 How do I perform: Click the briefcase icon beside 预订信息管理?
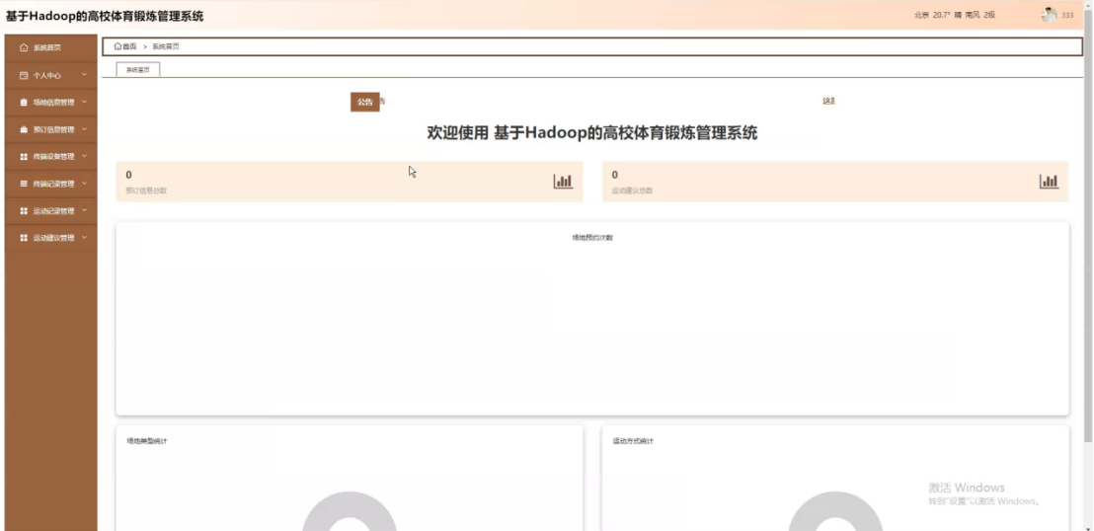(24, 129)
